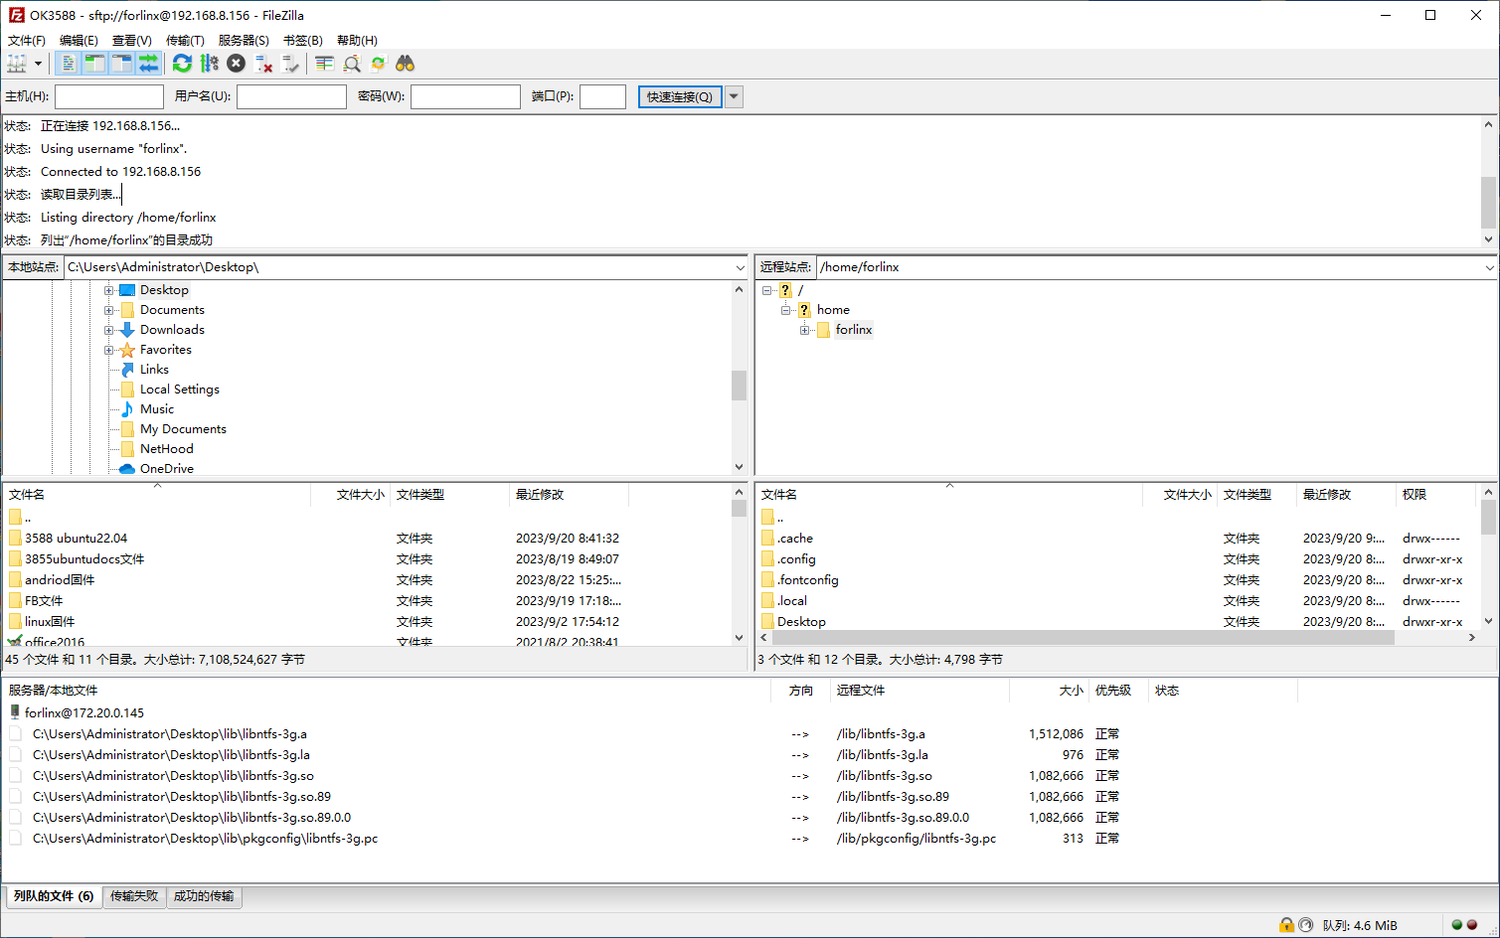Screen dimensions: 1500x938
Task: Toggle the message log display
Action: pyautogui.click(x=67, y=64)
